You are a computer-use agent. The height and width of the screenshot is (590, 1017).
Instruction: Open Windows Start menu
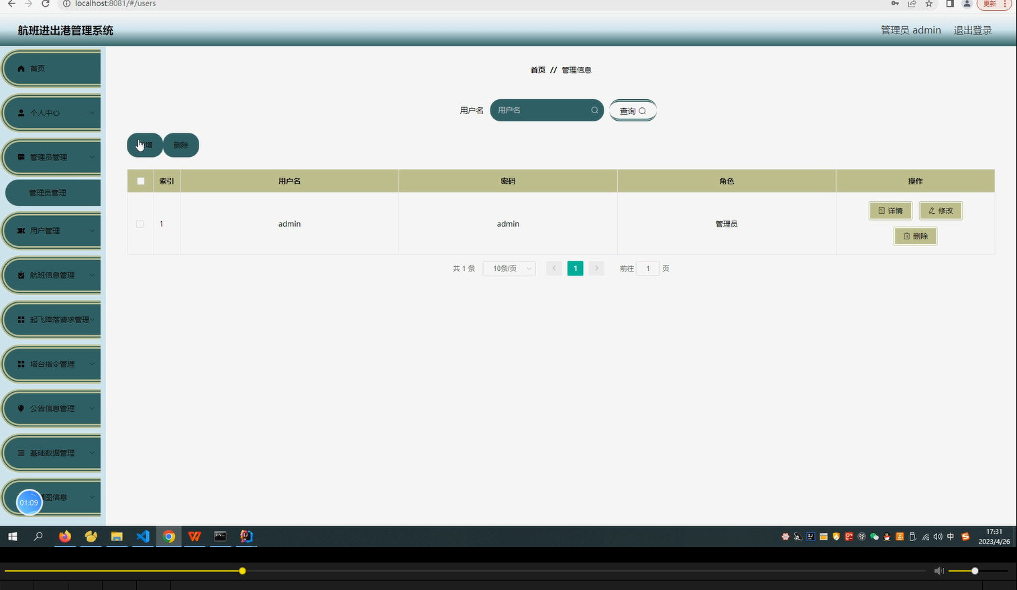point(12,536)
